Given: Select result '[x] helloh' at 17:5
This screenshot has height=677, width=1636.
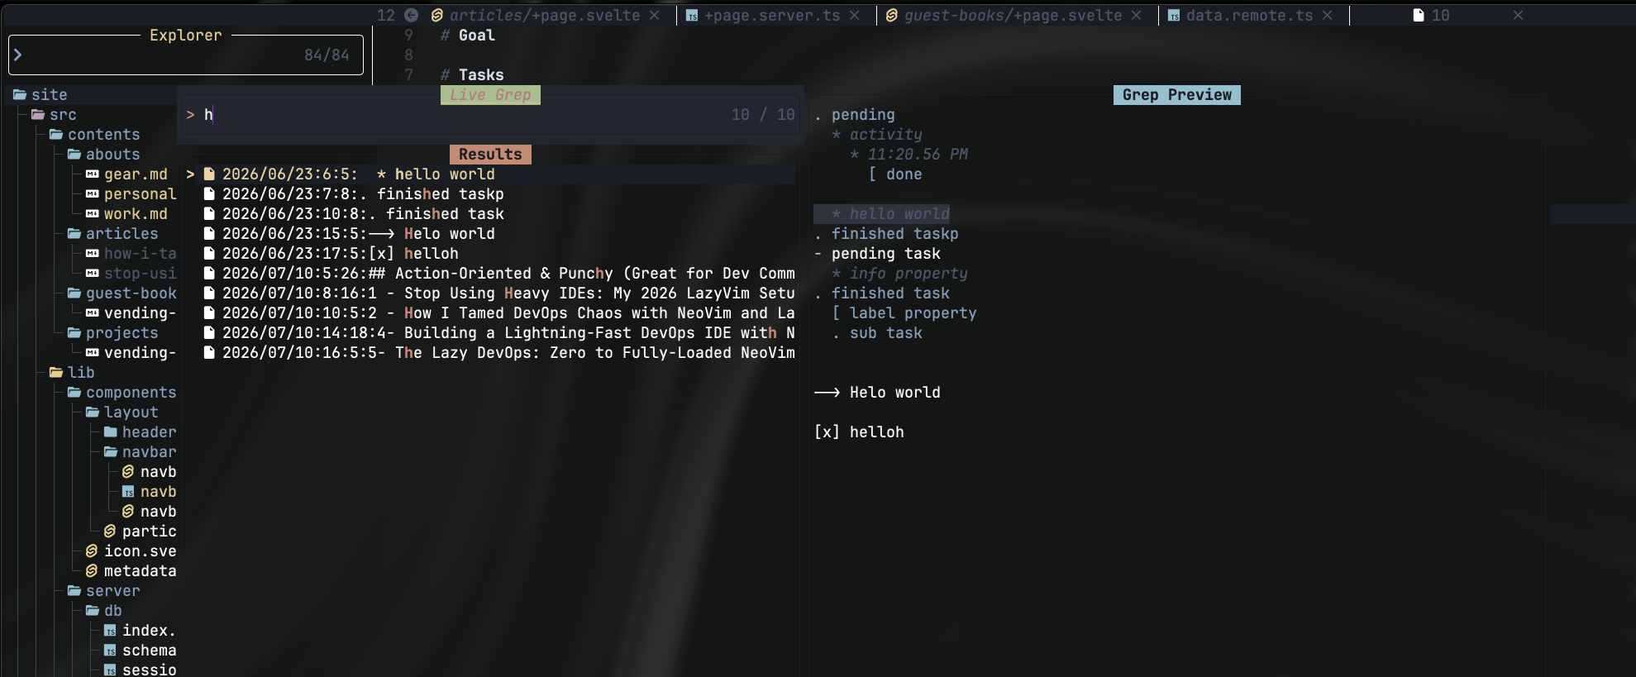Looking at the screenshot, I should [490, 254].
